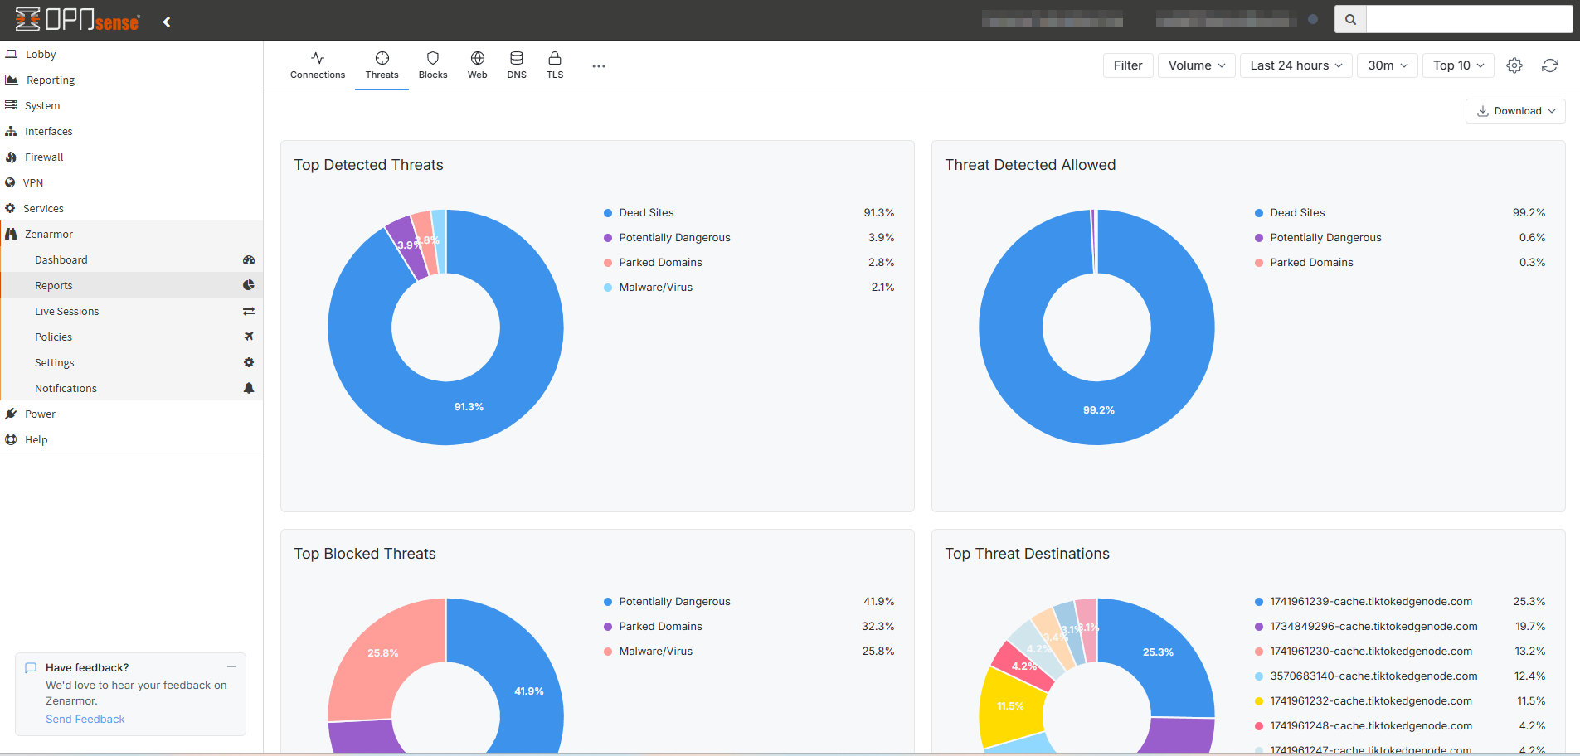Image resolution: width=1580 pixels, height=756 pixels.
Task: Click the Settings cog icon in sidebar
Action: [x=249, y=362]
